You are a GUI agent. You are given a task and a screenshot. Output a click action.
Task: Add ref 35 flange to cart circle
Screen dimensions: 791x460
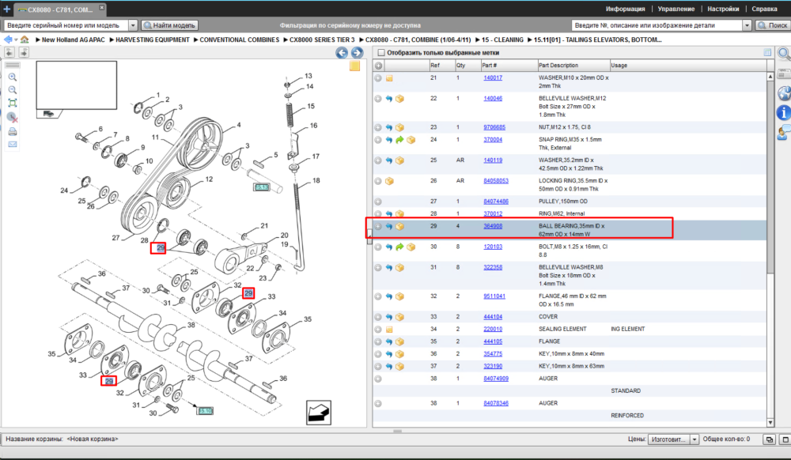click(378, 341)
